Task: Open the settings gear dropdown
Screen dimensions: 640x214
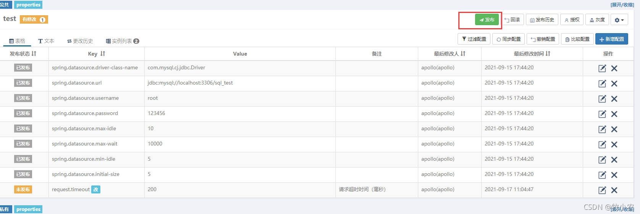Action: point(619,20)
